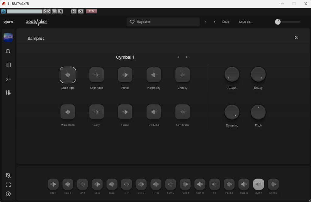Open the info icon in sidebar
This screenshot has height=202, width=311.
point(8,194)
